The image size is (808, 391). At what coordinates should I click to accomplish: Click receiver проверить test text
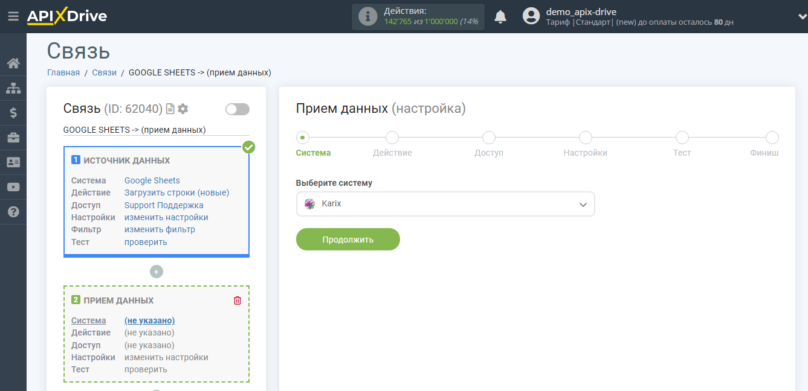pos(146,369)
